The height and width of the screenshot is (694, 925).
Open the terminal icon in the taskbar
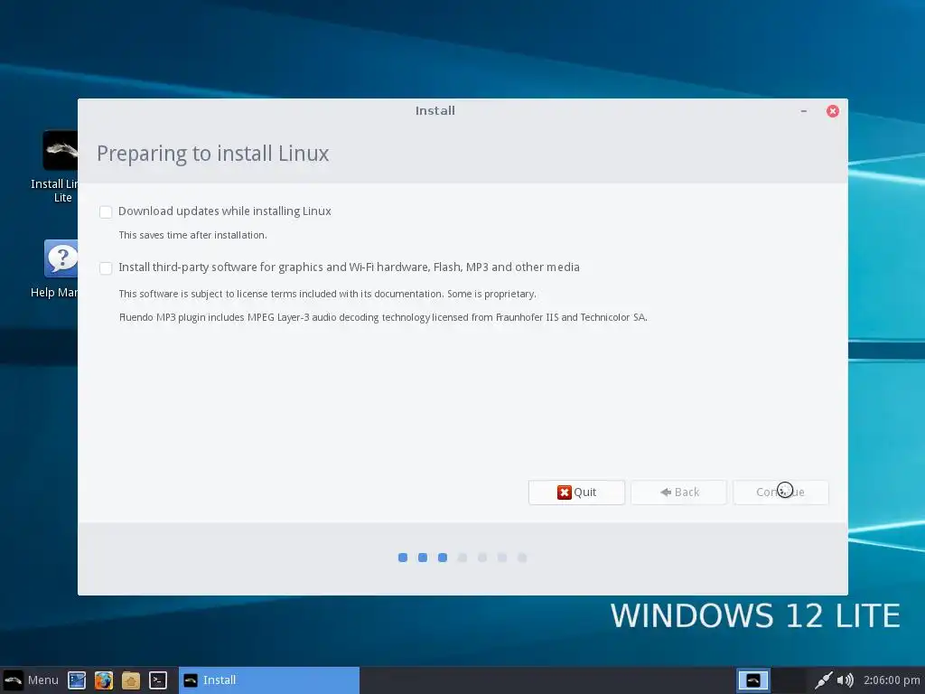pyautogui.click(x=158, y=680)
